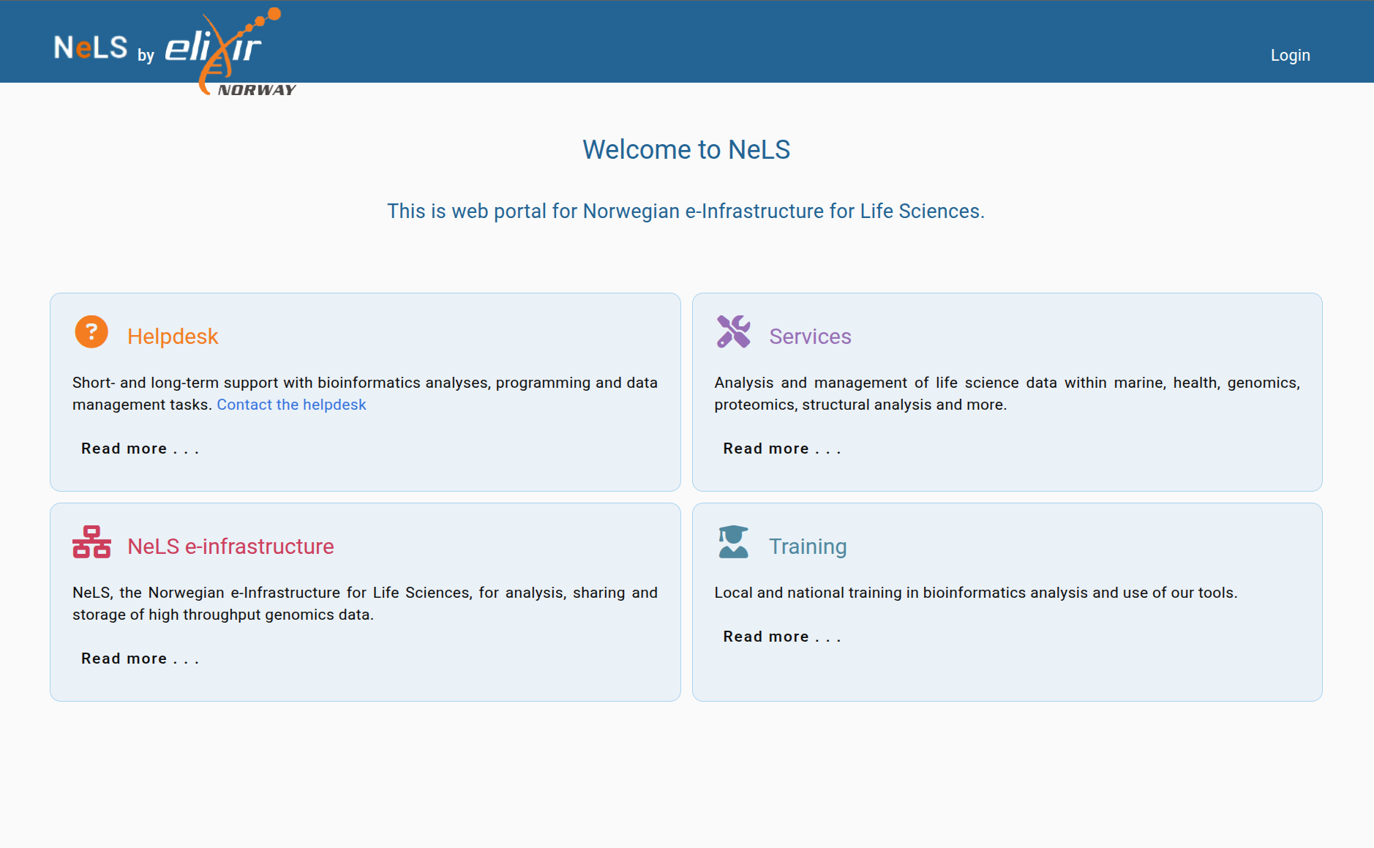Click the Services description paragraph
This screenshot has width=1374, height=848.
point(1007,394)
